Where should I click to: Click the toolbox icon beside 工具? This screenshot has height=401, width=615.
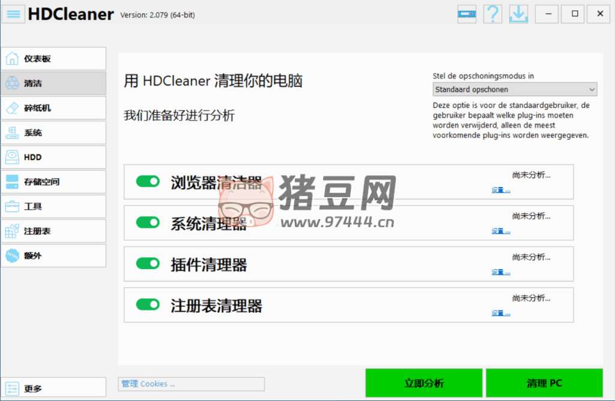(x=12, y=206)
